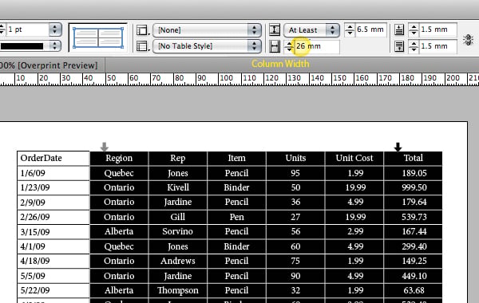Click the 5/5/09 date cell
This screenshot has width=479, height=303.
pos(53,276)
